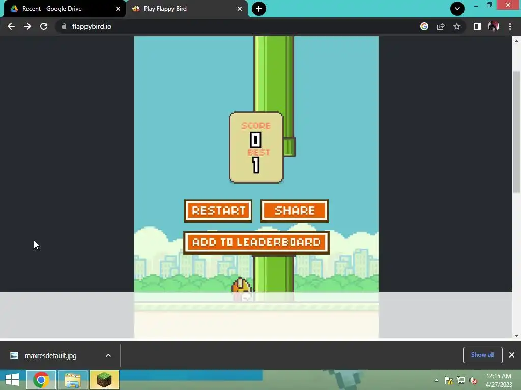Click the score panel showing Best 1
The image size is (521, 390).
point(256,148)
